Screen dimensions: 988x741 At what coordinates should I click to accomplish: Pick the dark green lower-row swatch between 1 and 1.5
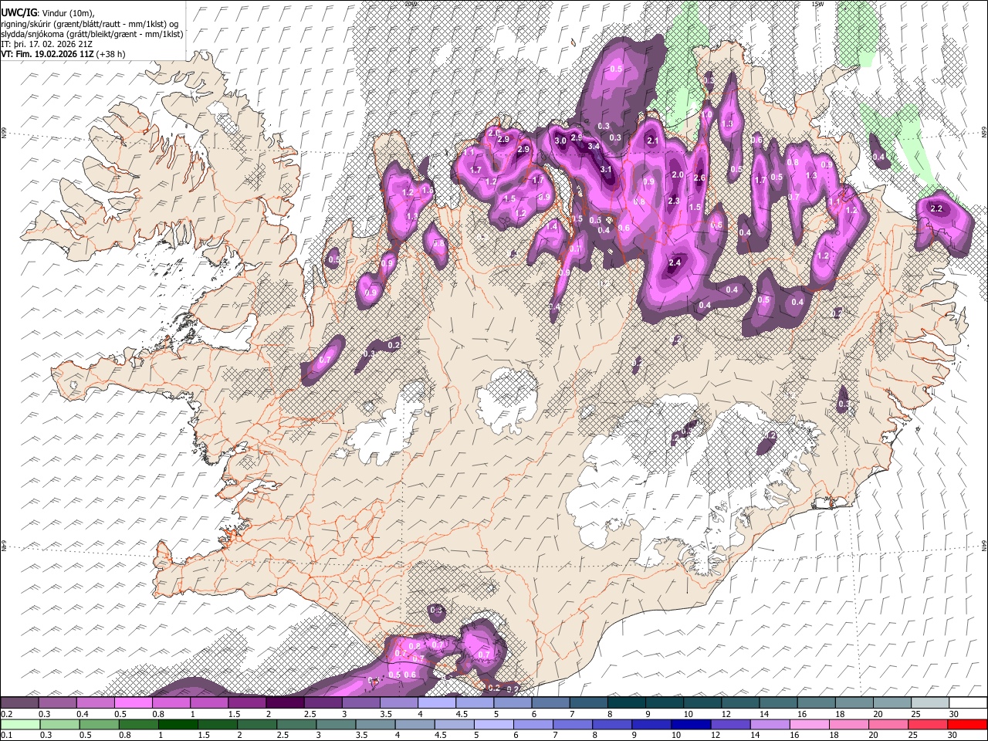click(x=178, y=724)
